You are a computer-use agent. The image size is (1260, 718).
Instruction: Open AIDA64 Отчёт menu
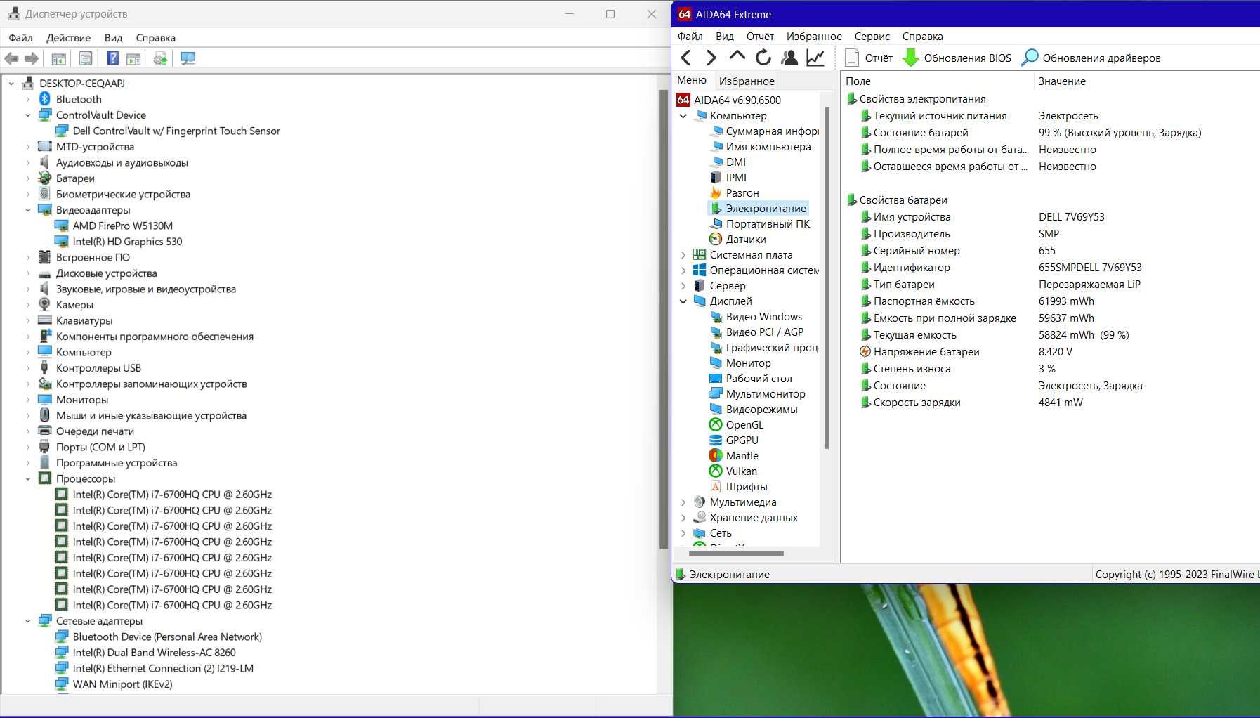click(760, 37)
